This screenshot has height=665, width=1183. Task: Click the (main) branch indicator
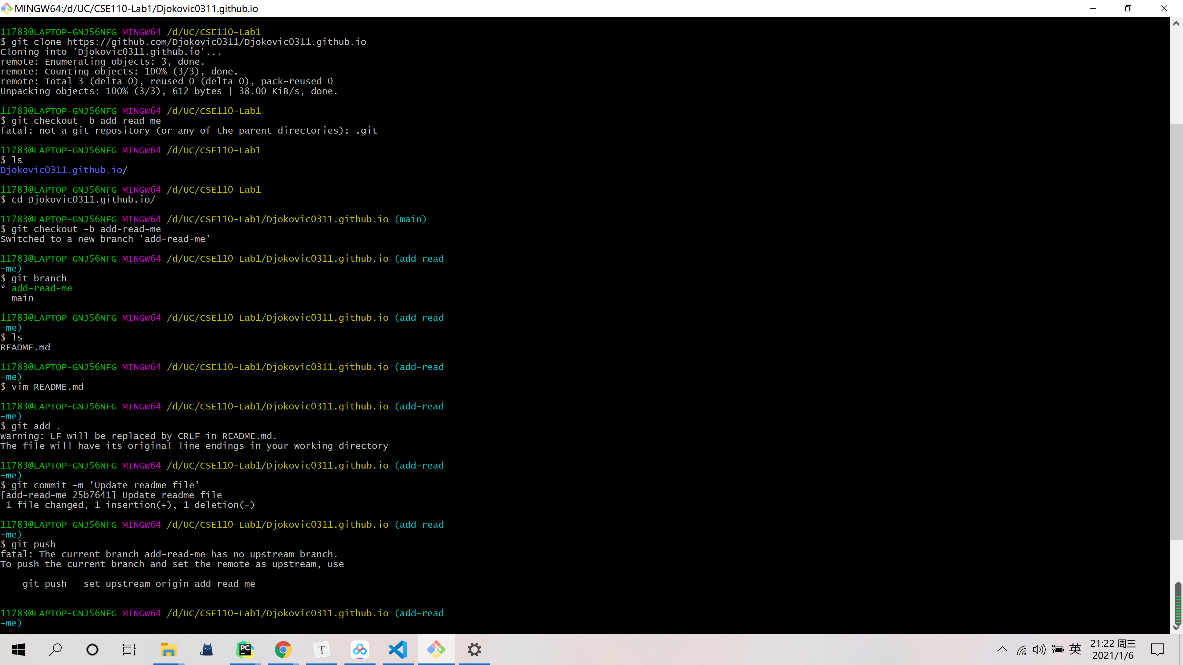[x=411, y=219]
